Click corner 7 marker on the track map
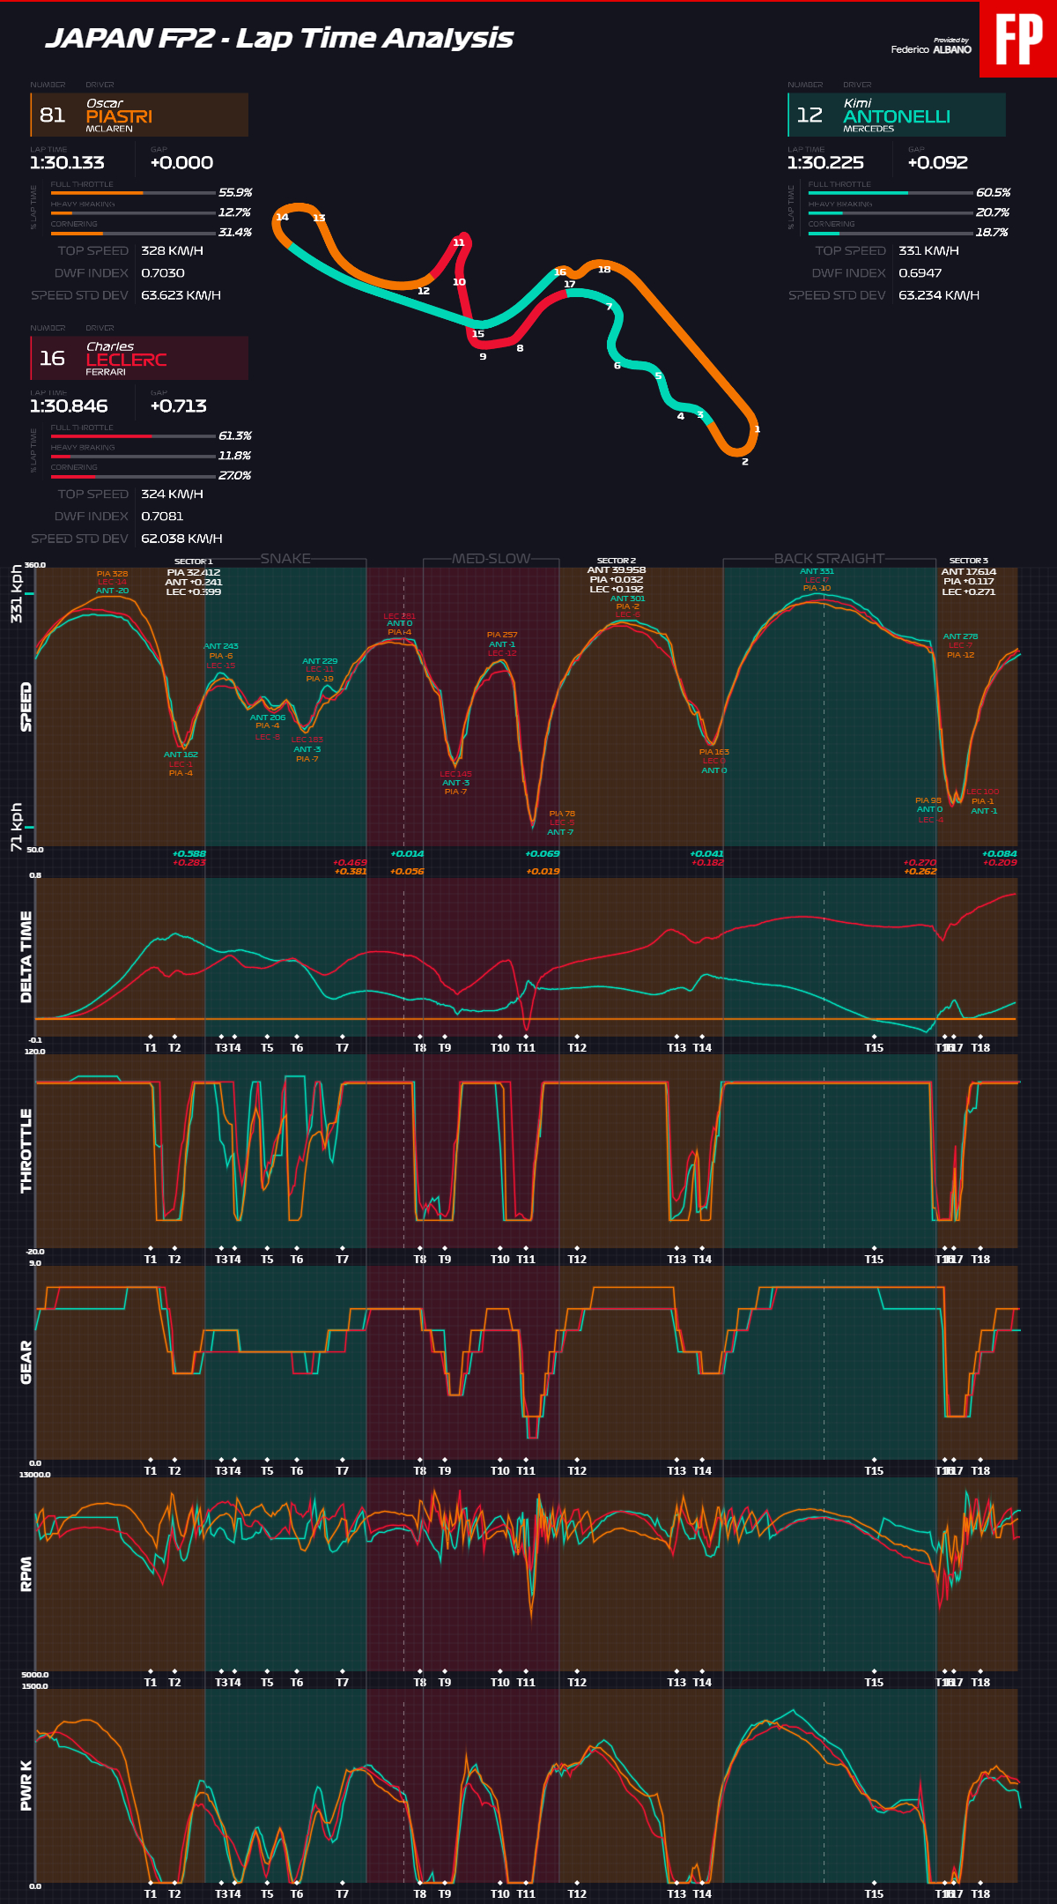 [609, 307]
